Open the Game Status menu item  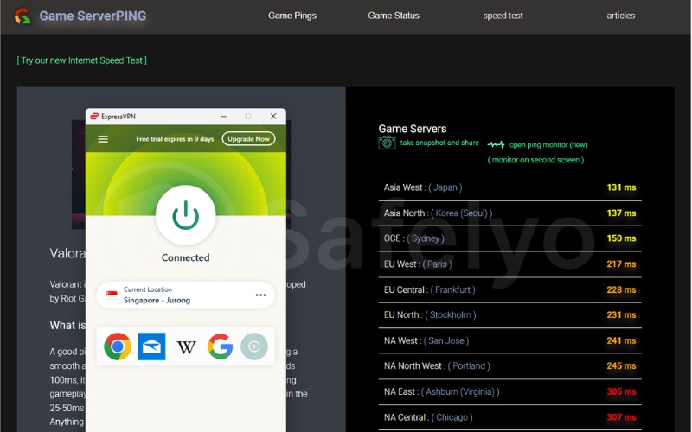point(394,16)
